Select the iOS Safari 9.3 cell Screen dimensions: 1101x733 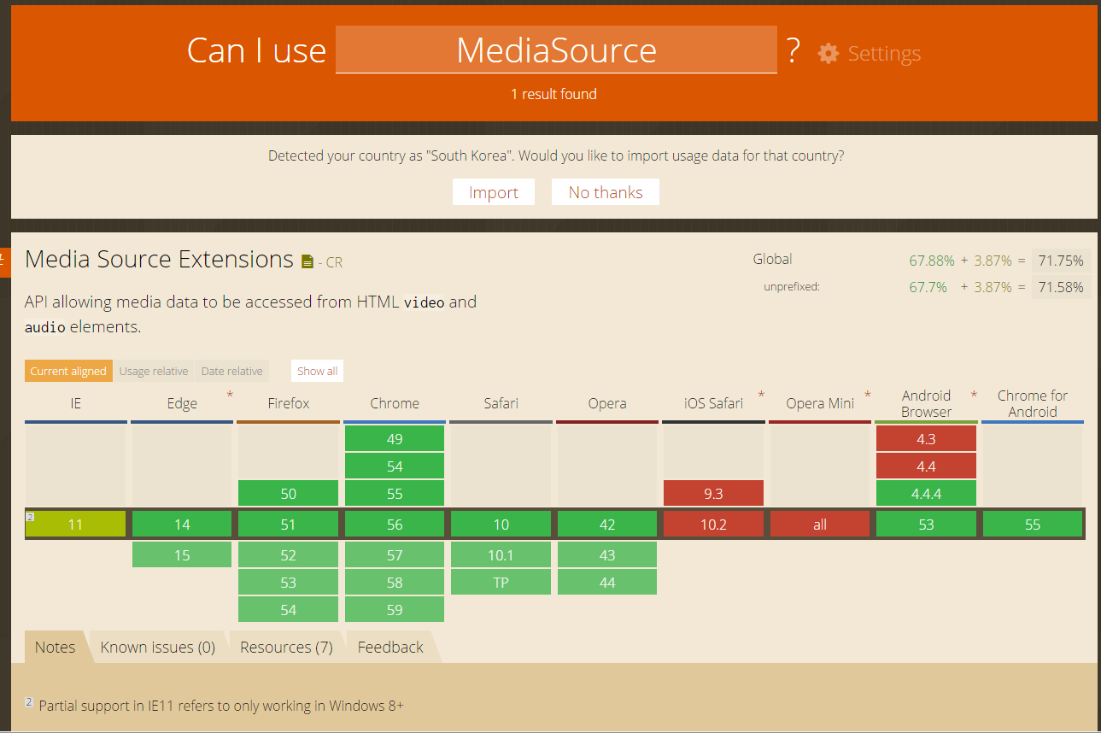tap(713, 494)
